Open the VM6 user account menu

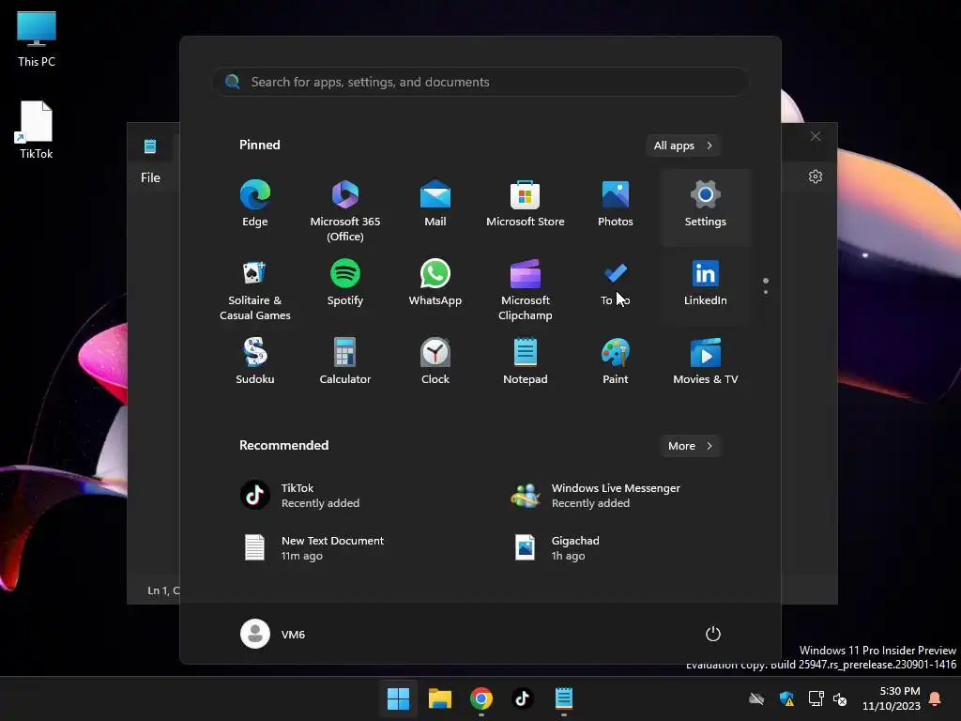pyautogui.click(x=273, y=634)
